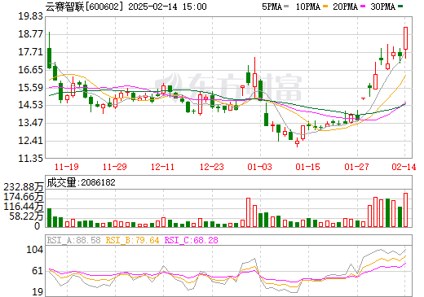Click the 11-19 date axis label
Viewport: 424px width, 297px height.
[x=67, y=167]
